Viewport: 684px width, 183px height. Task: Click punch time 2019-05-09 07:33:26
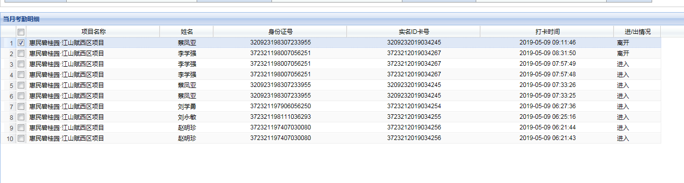tap(547, 85)
